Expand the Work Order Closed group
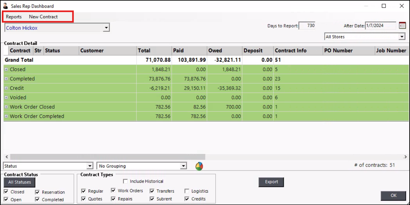Screen dimensions: 410x205 click(x=6, y=107)
